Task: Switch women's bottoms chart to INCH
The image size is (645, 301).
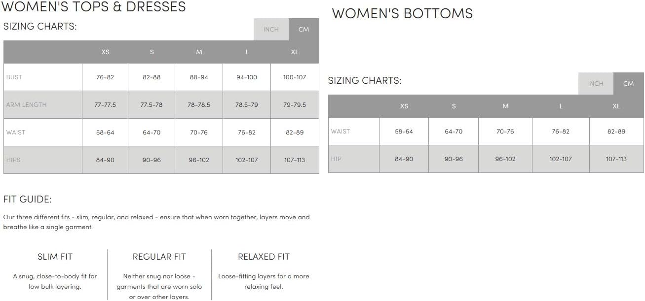Action: pos(596,84)
